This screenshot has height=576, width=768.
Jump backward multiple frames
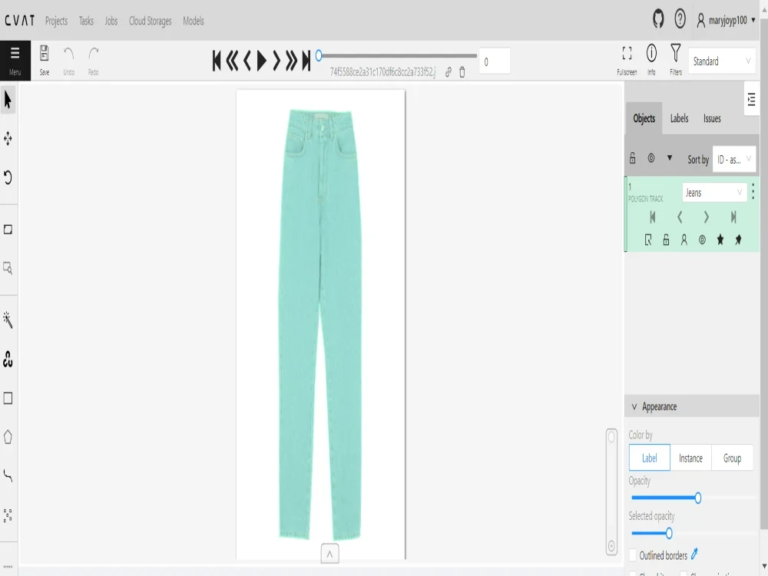click(232, 61)
